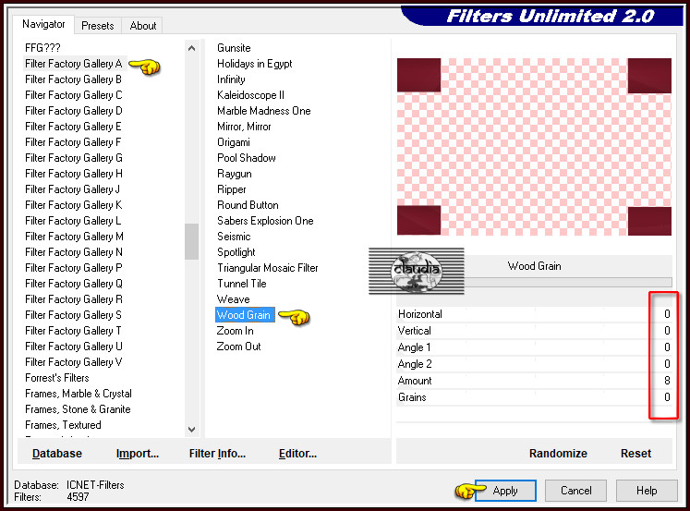Select Filter Factory Gallery A
The image size is (690, 511).
(x=74, y=64)
